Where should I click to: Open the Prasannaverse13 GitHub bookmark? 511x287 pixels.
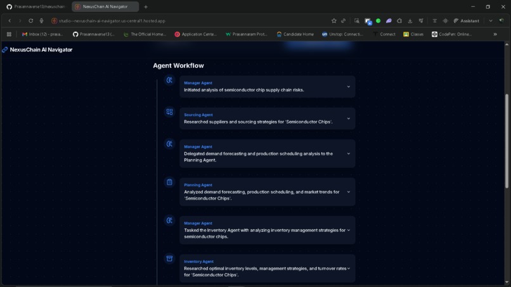pyautogui.click(x=94, y=34)
